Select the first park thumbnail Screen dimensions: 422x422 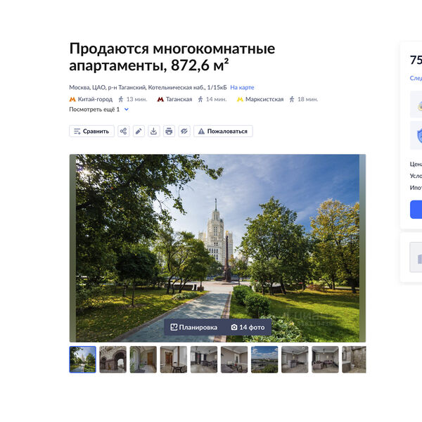[82, 359]
